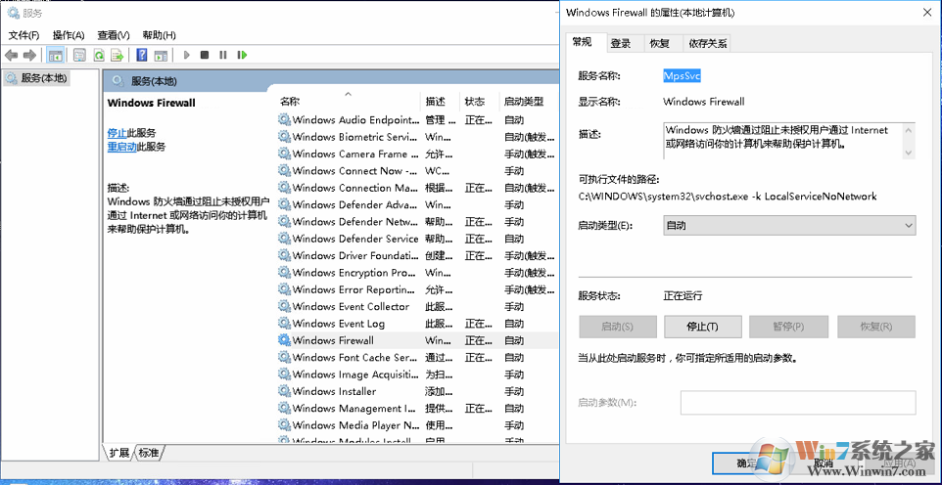942x485 pixels.
Task: Click gear icon of Windows Connection Manager row
Action: [x=284, y=188]
